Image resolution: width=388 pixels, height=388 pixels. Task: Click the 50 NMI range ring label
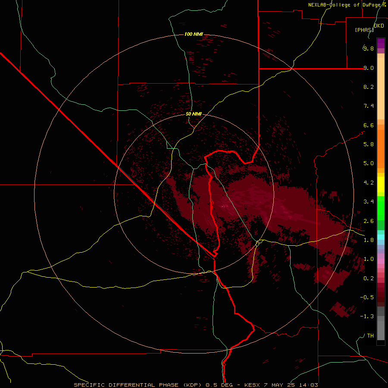[x=194, y=114]
